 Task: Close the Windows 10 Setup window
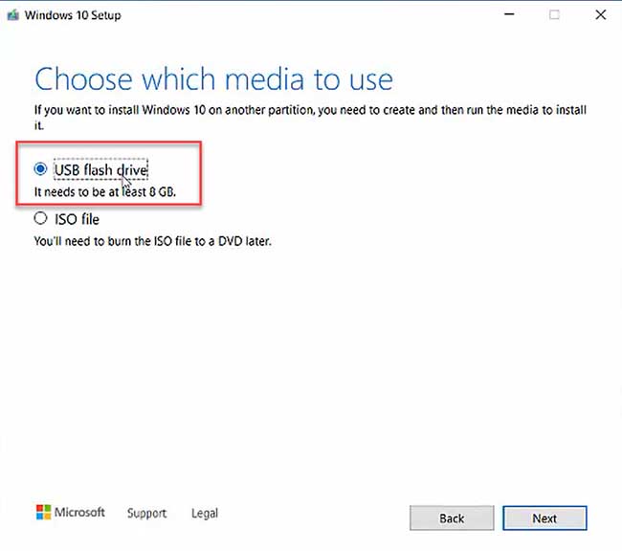coord(601,14)
